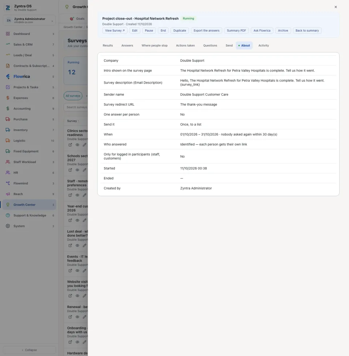Open the Actions taken tab
The width and height of the screenshot is (349, 356).
coord(185,45)
